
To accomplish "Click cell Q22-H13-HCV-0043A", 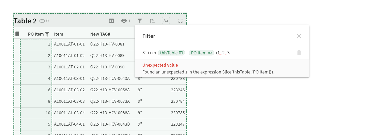I will click(110, 78).
